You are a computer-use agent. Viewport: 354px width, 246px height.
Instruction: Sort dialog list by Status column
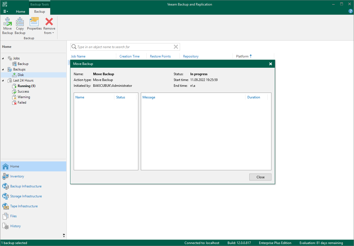pyautogui.click(x=121, y=97)
